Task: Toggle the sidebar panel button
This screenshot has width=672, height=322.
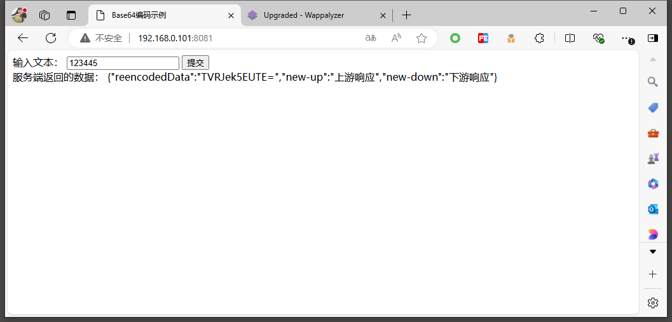Action: pyautogui.click(x=653, y=38)
